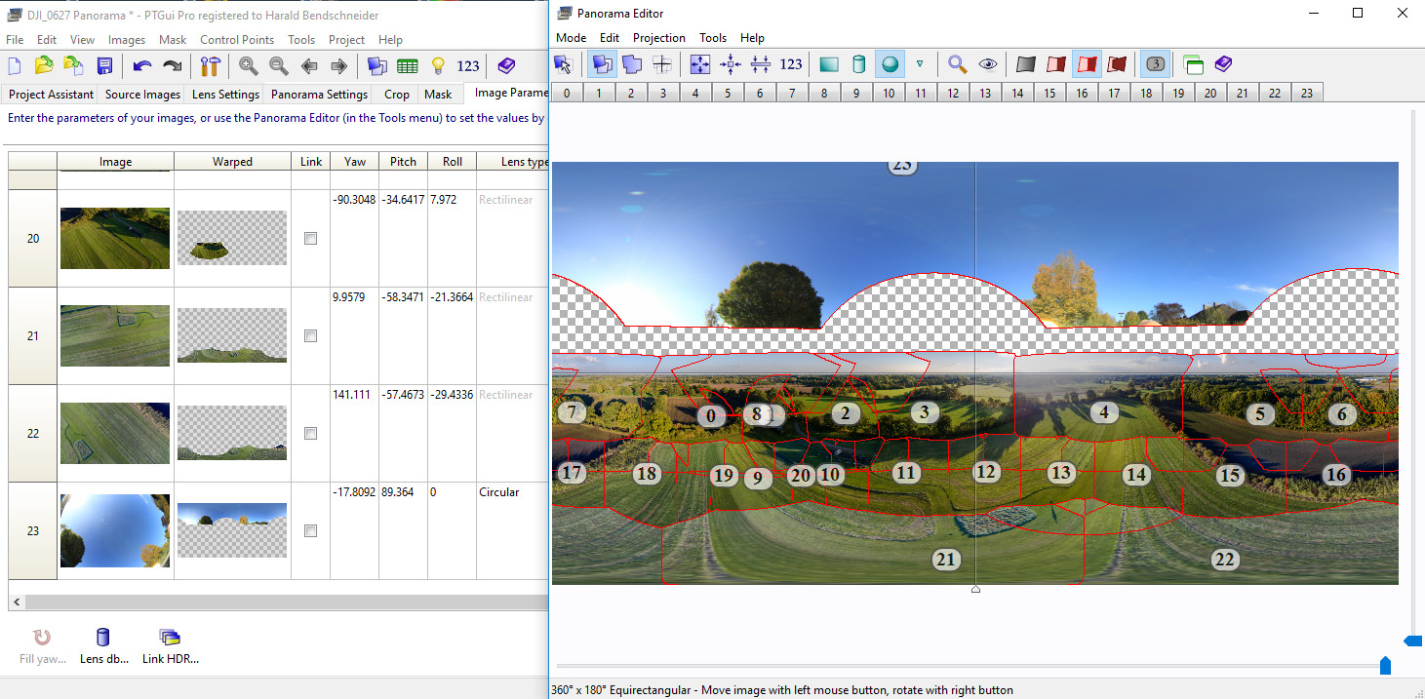Toggle Link checkbox for image 20
The image size is (1425, 699).
[310, 239]
